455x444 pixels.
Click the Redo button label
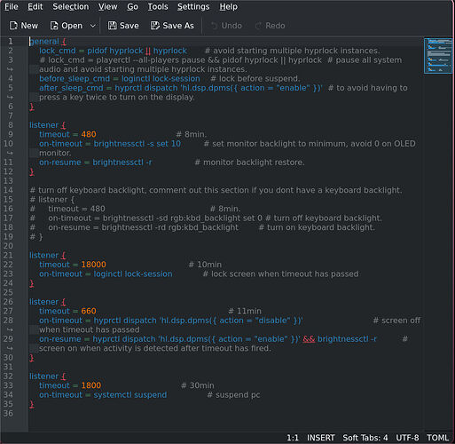pos(275,26)
